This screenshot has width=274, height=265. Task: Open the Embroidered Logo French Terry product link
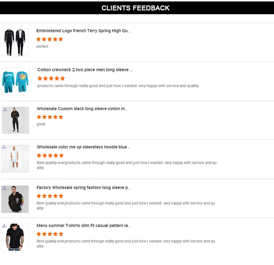(x=83, y=31)
